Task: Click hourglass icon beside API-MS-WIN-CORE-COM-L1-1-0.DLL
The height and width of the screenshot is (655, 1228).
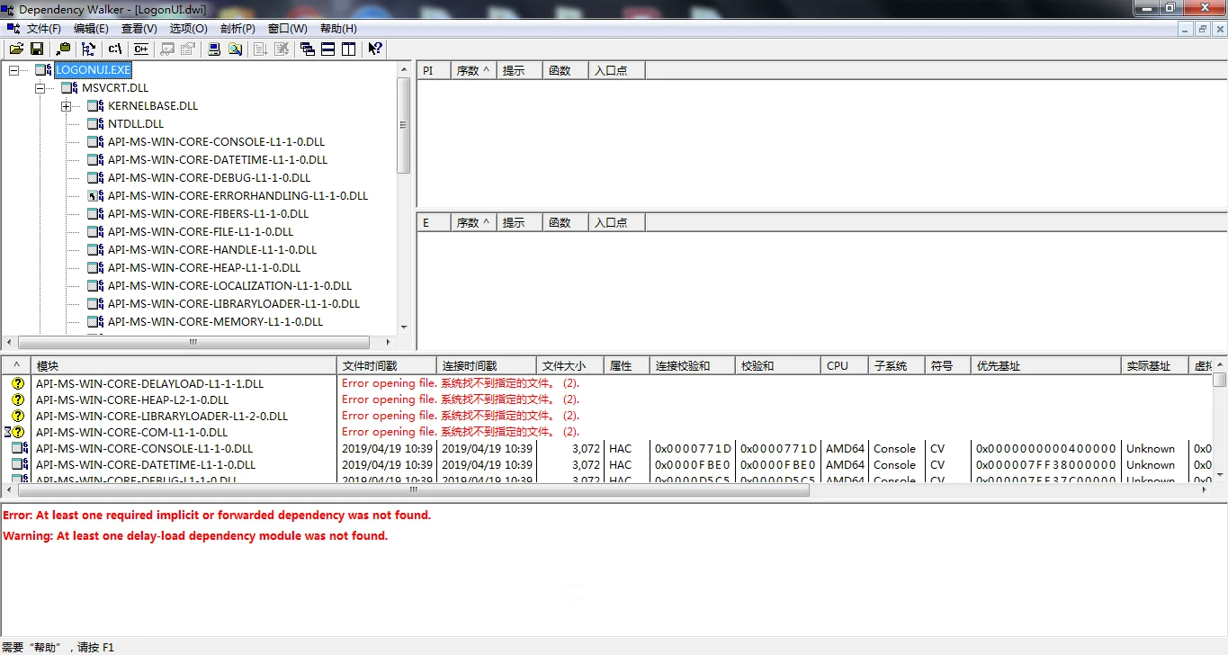Action: click(7, 432)
